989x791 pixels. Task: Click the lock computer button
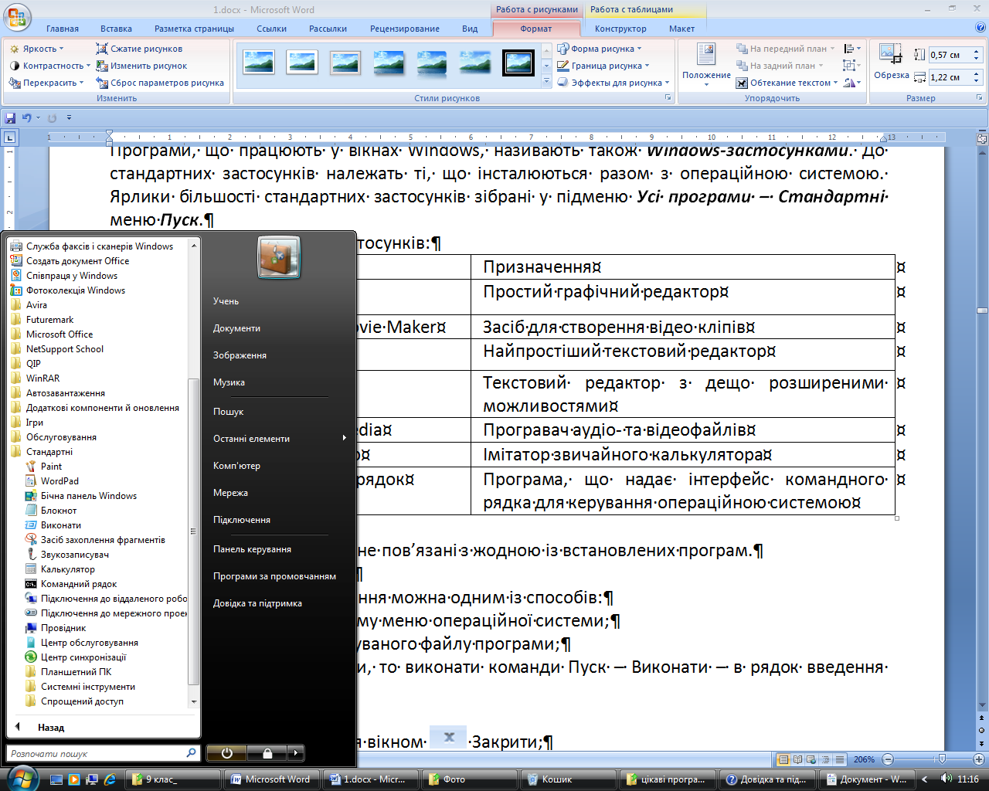pos(267,753)
